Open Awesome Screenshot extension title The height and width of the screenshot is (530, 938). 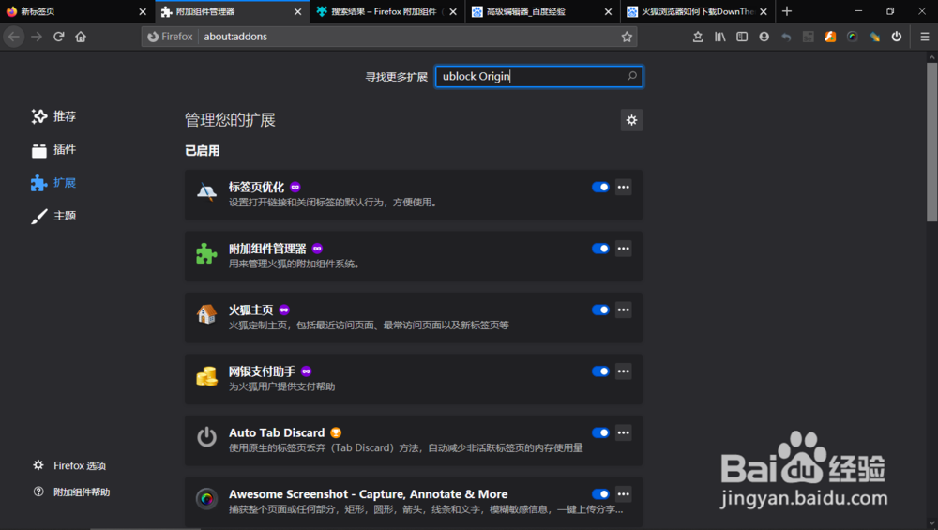pos(368,494)
